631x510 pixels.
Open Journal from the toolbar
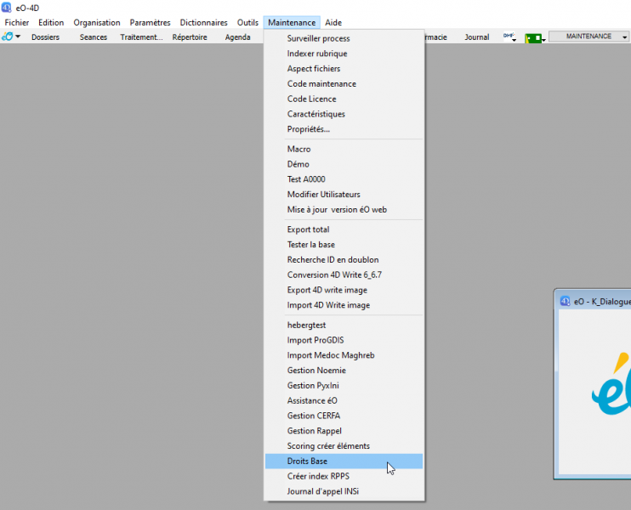(477, 37)
